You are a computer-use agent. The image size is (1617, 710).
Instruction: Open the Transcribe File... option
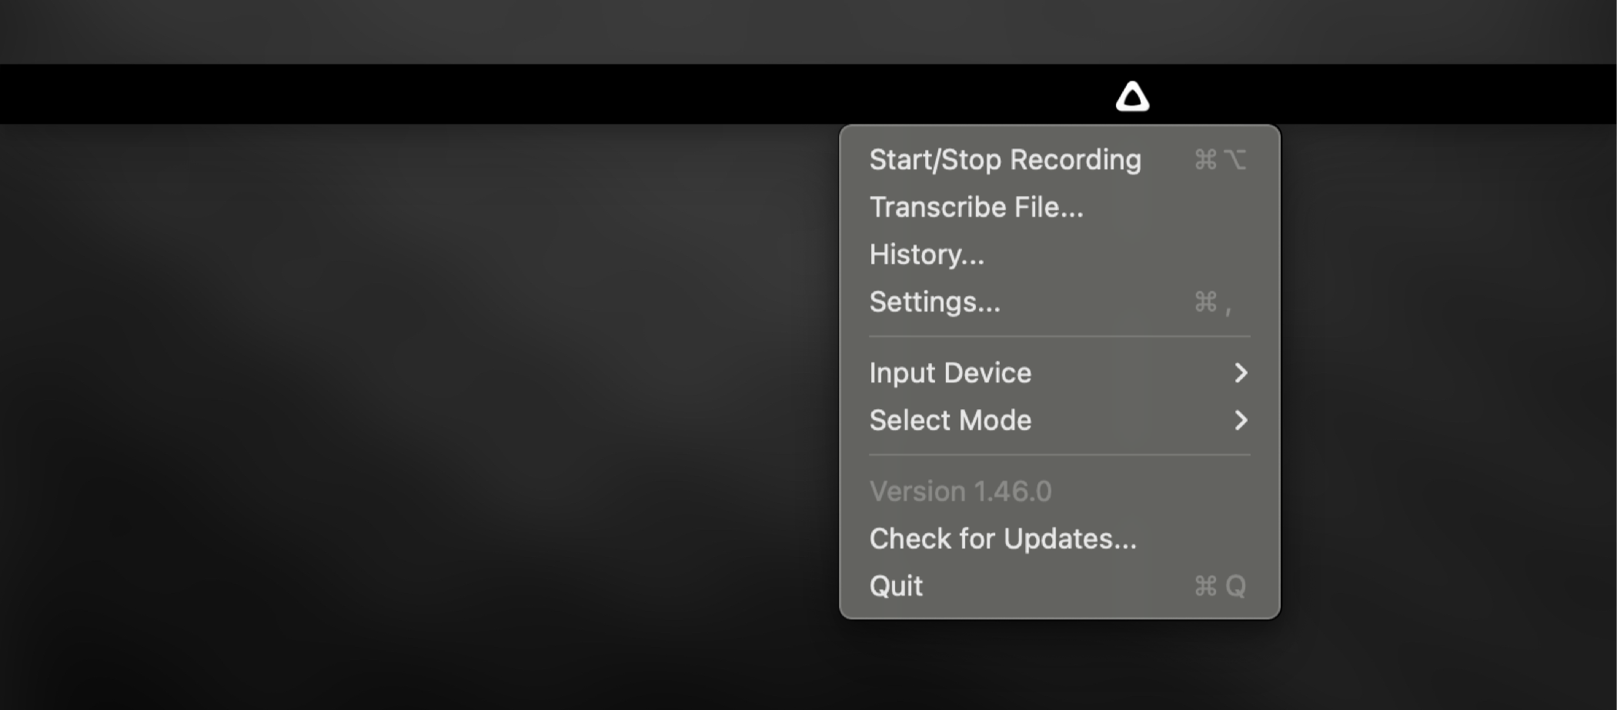(x=976, y=208)
